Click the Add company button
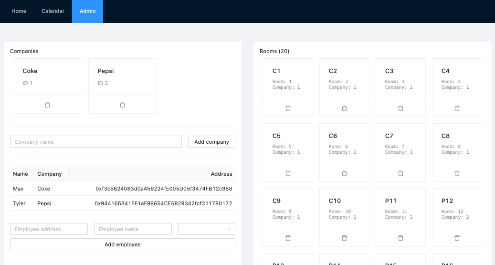 click(x=211, y=142)
